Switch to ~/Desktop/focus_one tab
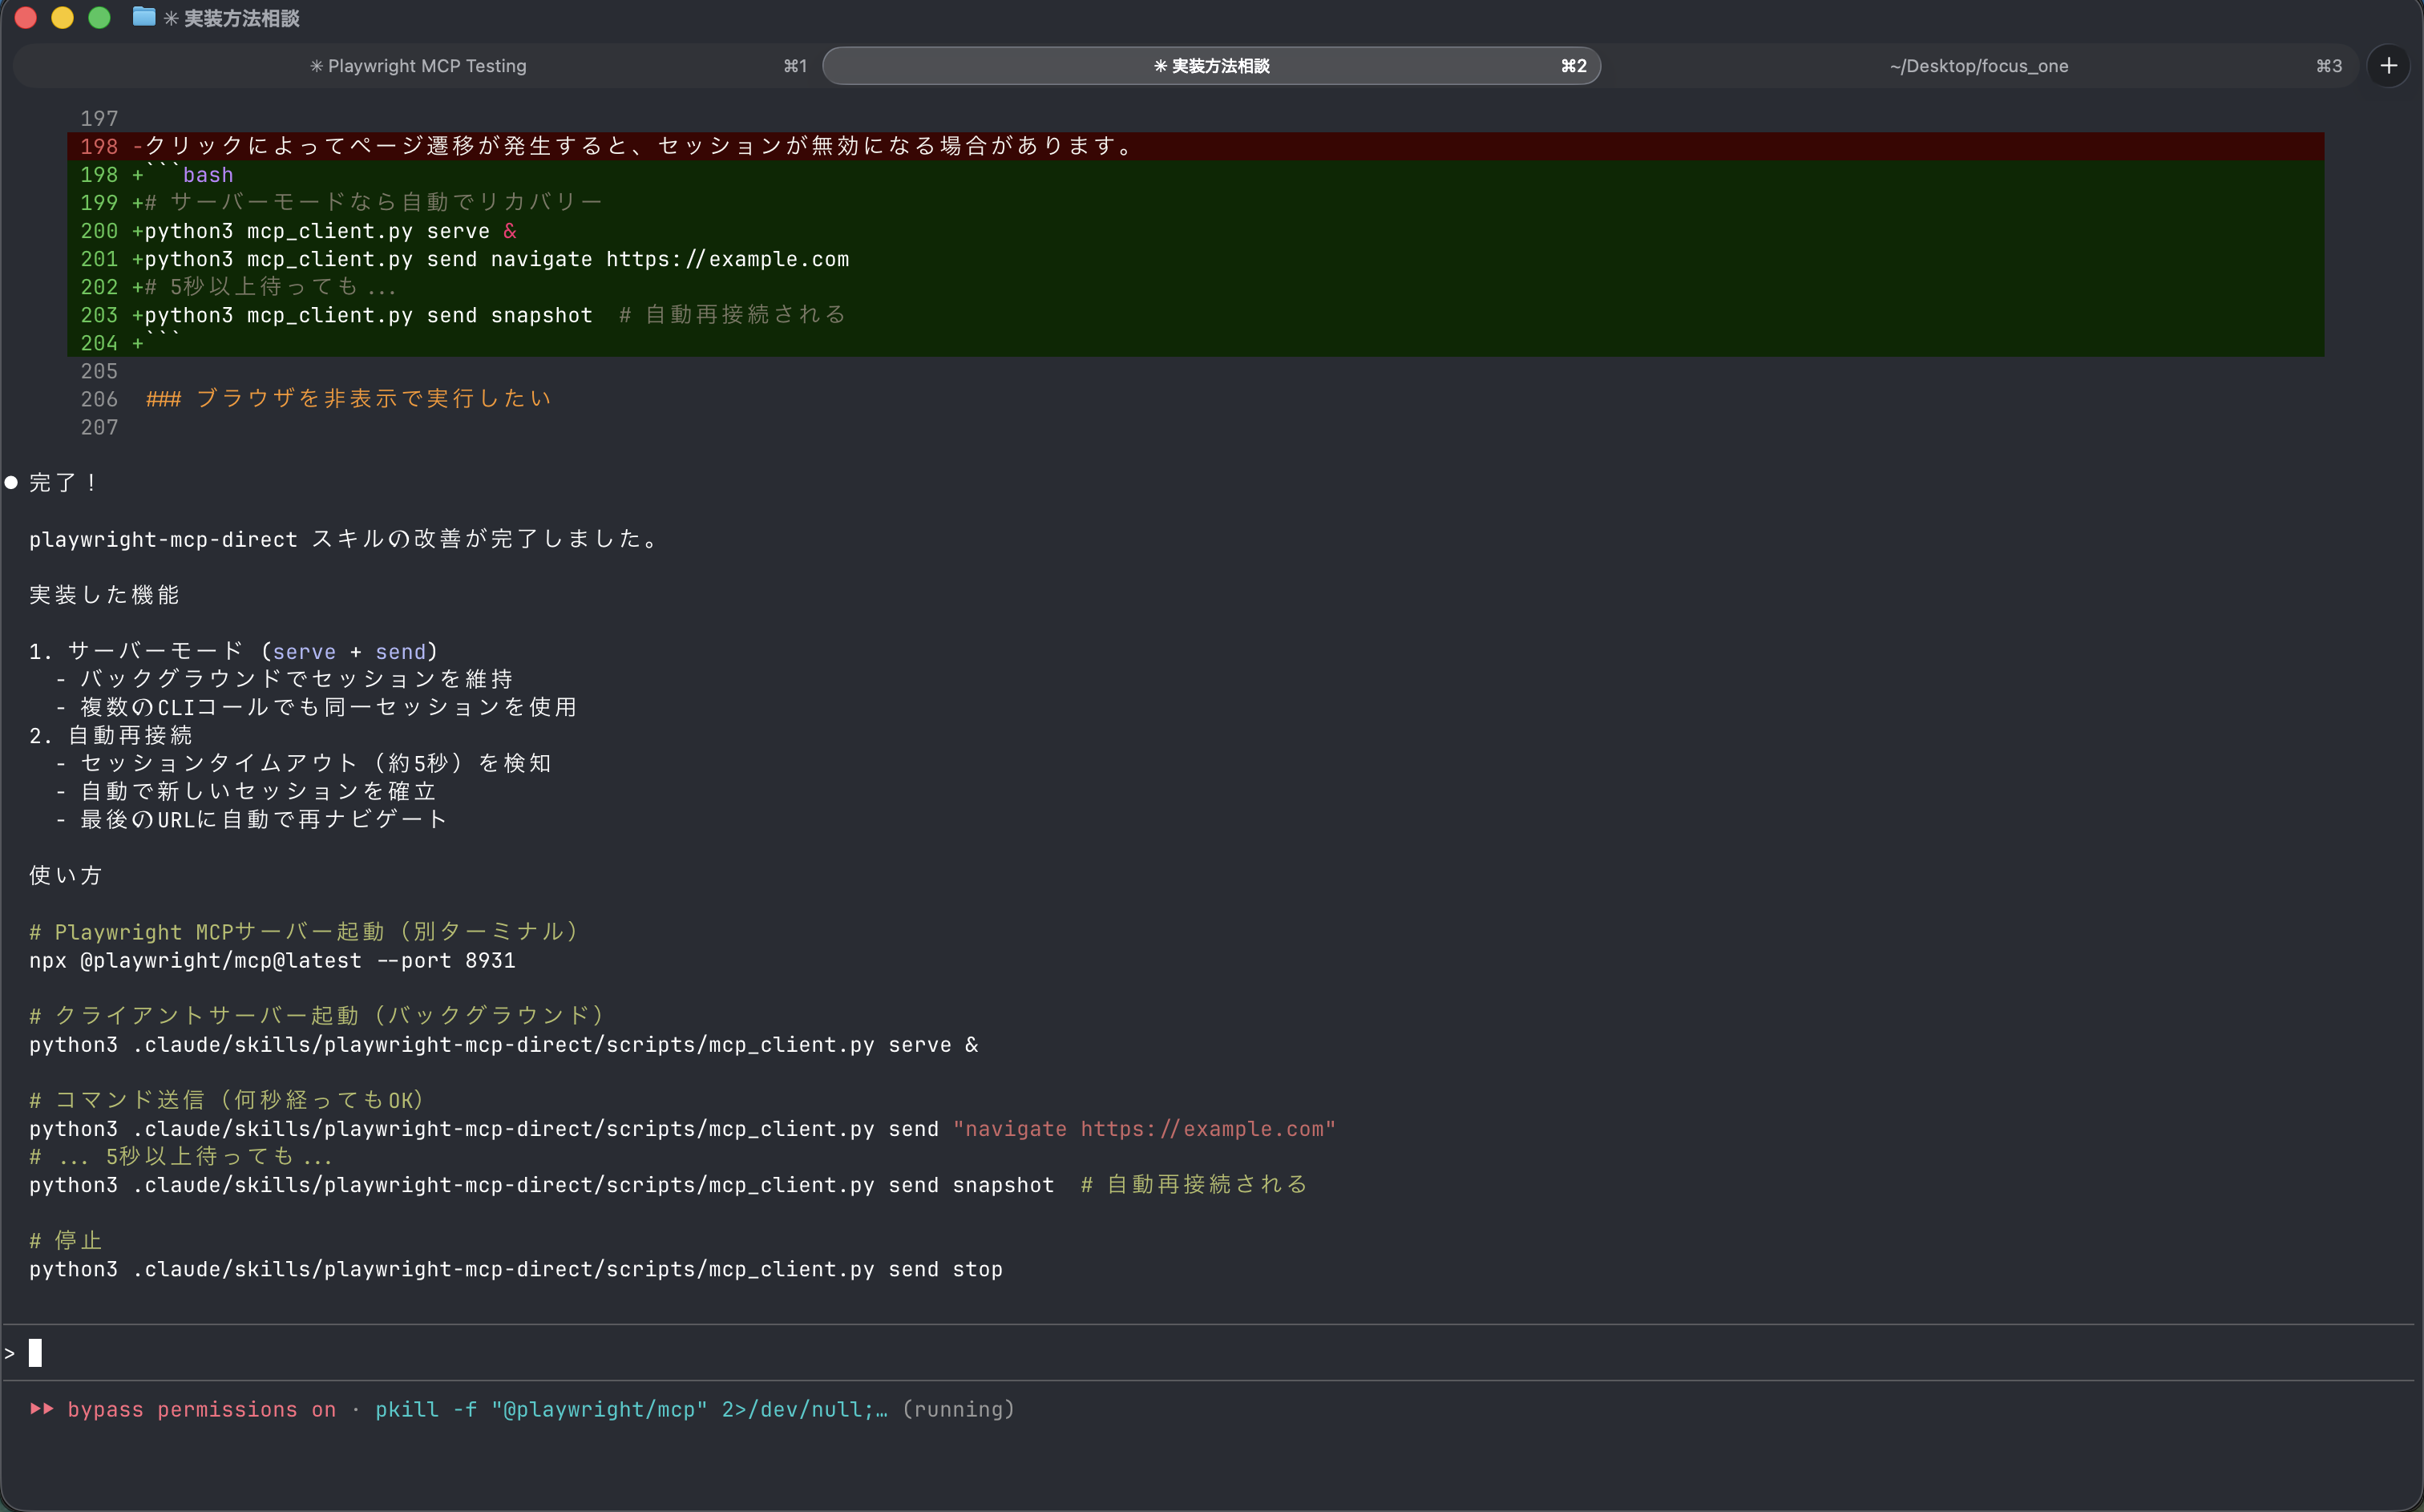This screenshot has width=2424, height=1512. pos(1978,66)
